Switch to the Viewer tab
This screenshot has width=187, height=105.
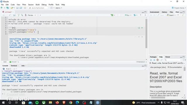pos(167,57)
